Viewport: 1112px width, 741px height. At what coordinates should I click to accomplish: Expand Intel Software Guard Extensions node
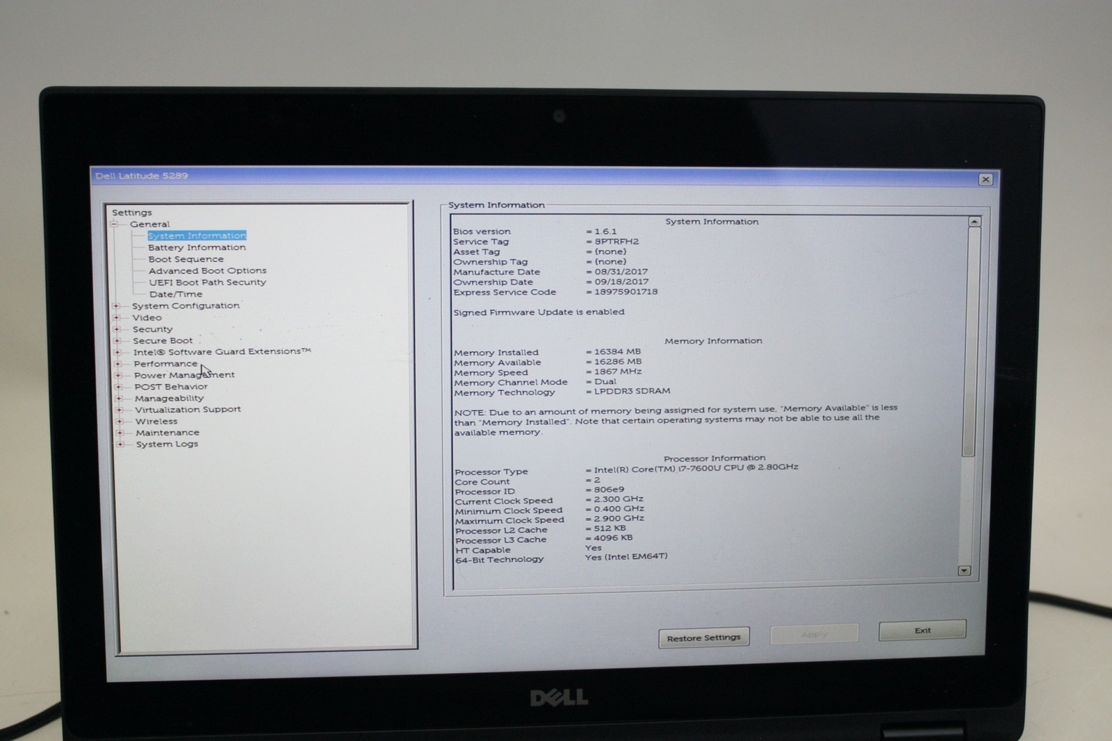117,352
